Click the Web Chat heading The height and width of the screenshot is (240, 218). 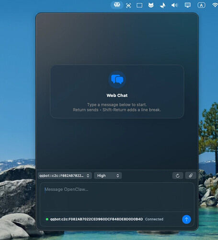tap(117, 96)
